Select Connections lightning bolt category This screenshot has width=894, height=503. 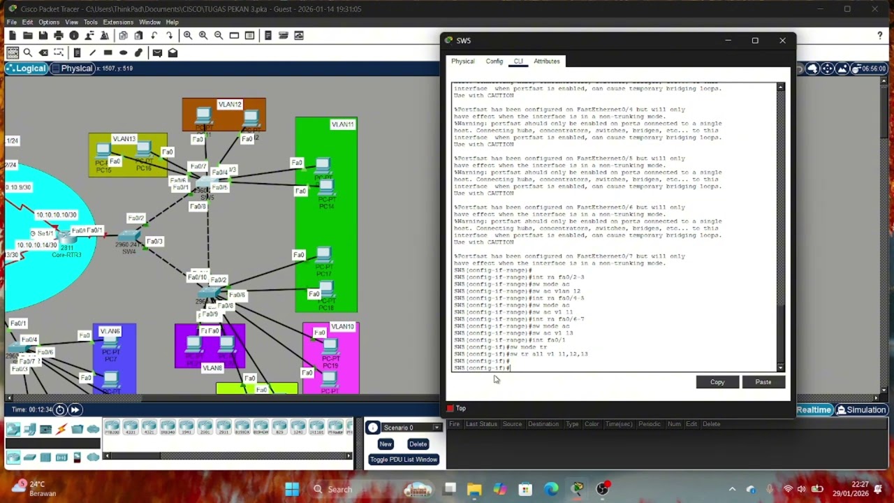(61, 429)
